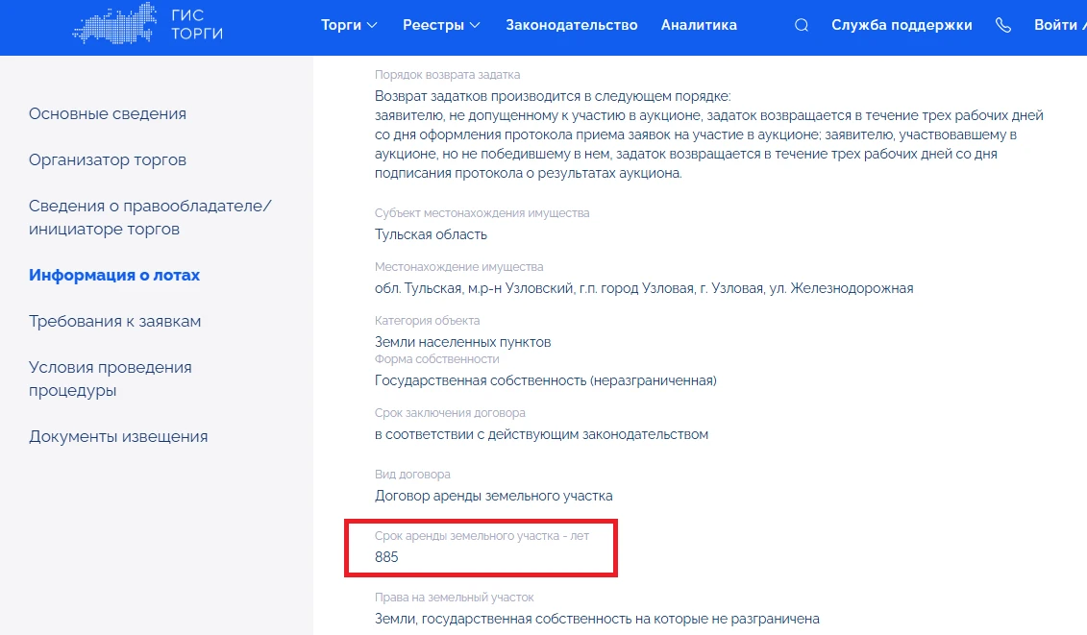Click Земли, государственная собственность не разграничена value
This screenshot has width=1087, height=635.
pos(597,619)
